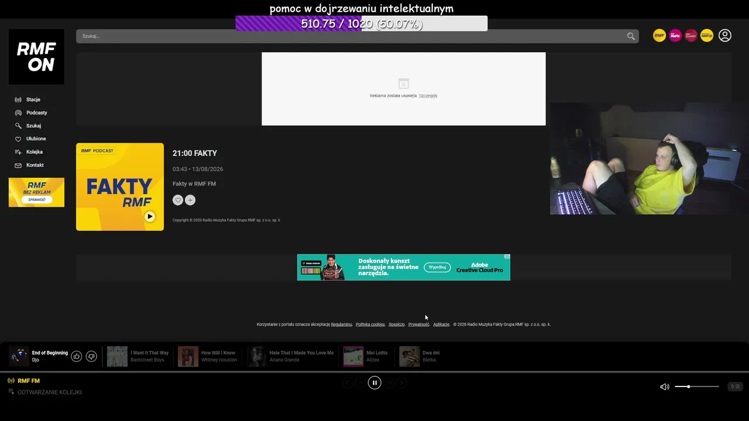The height and width of the screenshot is (421, 749).
Task: Dislike End of Beginning with thumbs down
Action: coord(91,356)
